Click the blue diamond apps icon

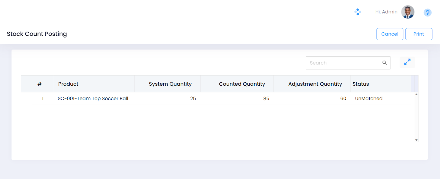pyautogui.click(x=358, y=12)
